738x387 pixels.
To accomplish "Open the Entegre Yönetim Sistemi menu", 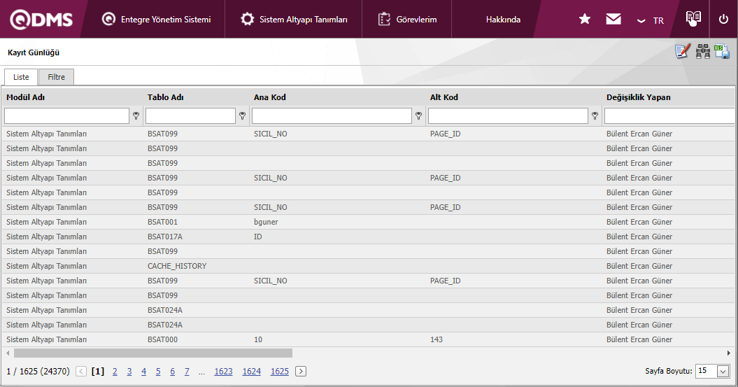I will [156, 20].
